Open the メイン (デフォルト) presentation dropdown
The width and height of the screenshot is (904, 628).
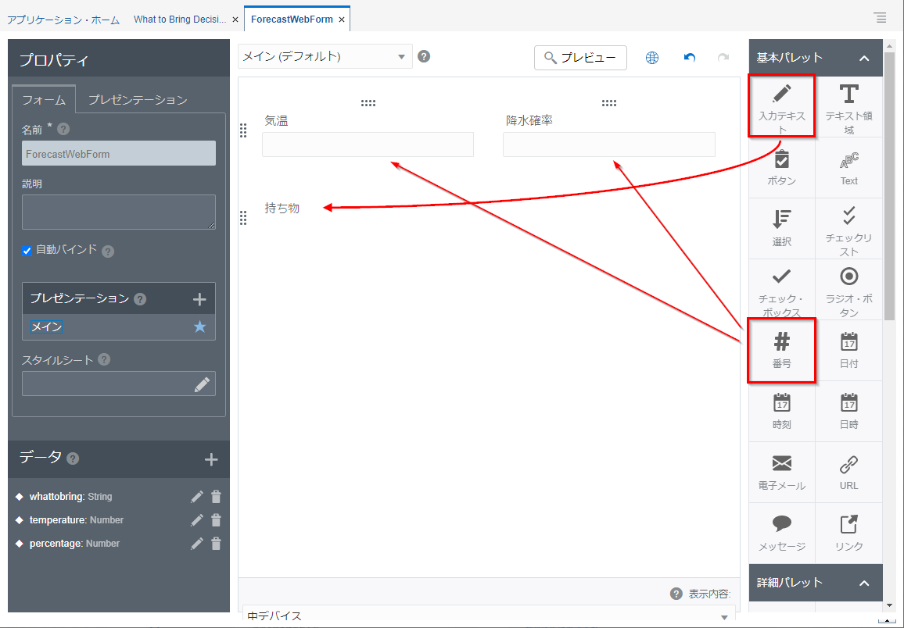pyautogui.click(x=325, y=56)
